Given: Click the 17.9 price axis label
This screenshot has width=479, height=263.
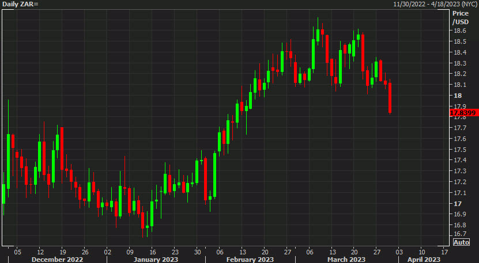Looking at the screenshot, I should (460, 106).
